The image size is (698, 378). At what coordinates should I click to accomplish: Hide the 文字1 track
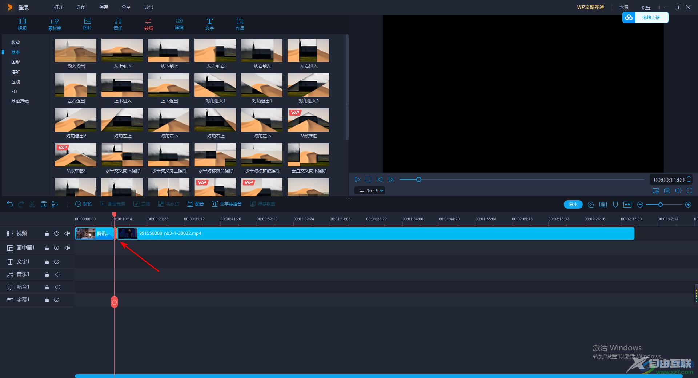[57, 262]
